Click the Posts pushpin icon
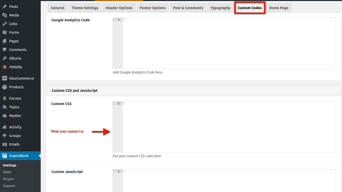Image resolution: width=342 pixels, height=192 pixels. (5, 7)
